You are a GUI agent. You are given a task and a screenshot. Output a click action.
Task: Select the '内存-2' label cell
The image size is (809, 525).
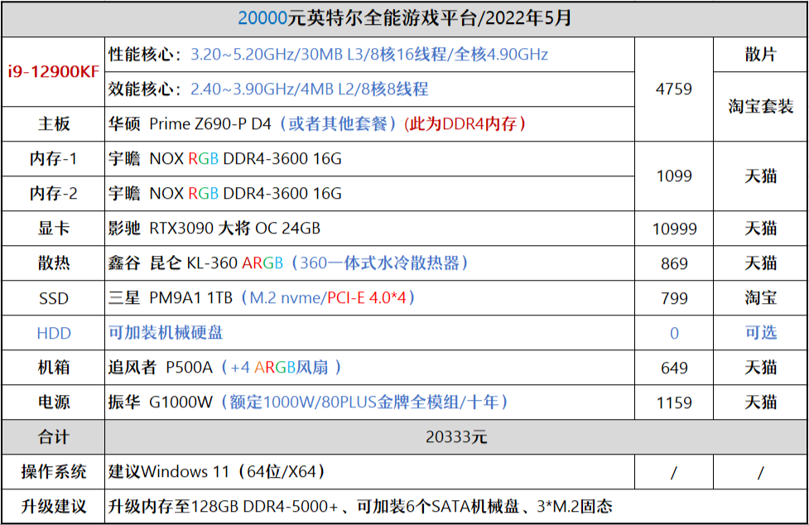coord(54,194)
